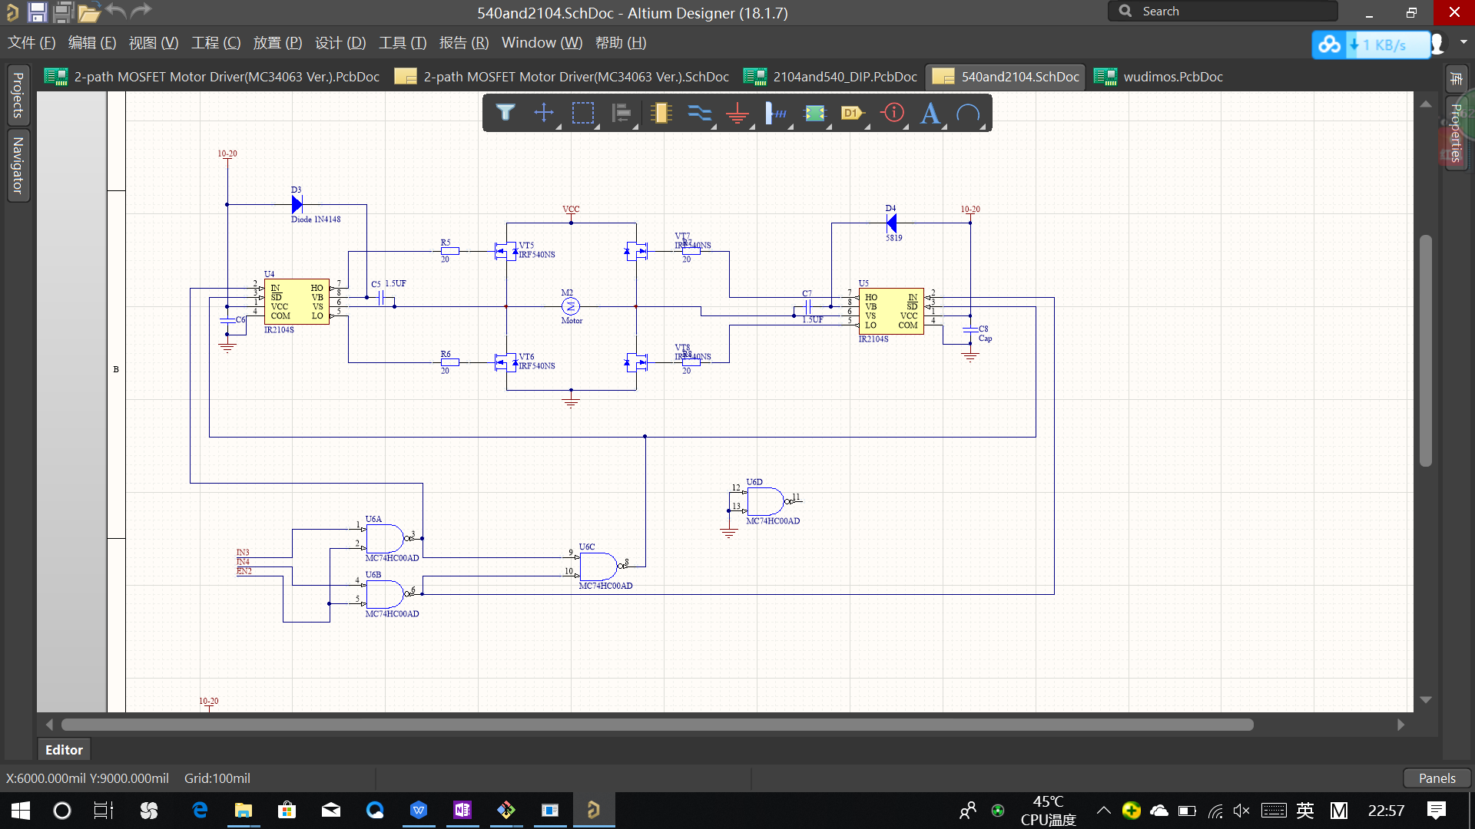The width and height of the screenshot is (1475, 829).
Task: Select the move objects tool
Action: [x=544, y=114]
